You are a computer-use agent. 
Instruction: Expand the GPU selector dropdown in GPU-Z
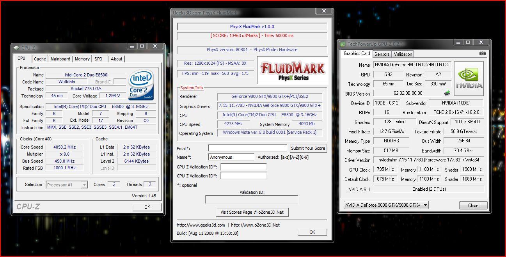coord(386,205)
